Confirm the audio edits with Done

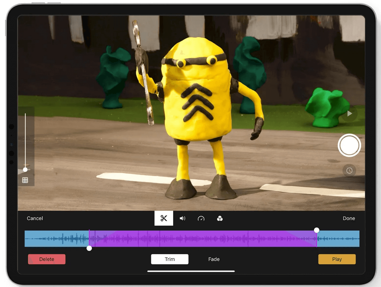349,218
